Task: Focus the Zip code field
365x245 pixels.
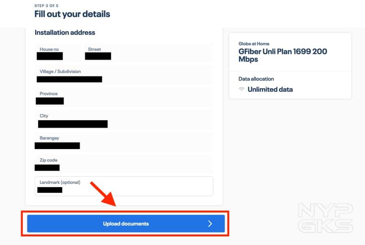Action: pyautogui.click(x=124, y=164)
